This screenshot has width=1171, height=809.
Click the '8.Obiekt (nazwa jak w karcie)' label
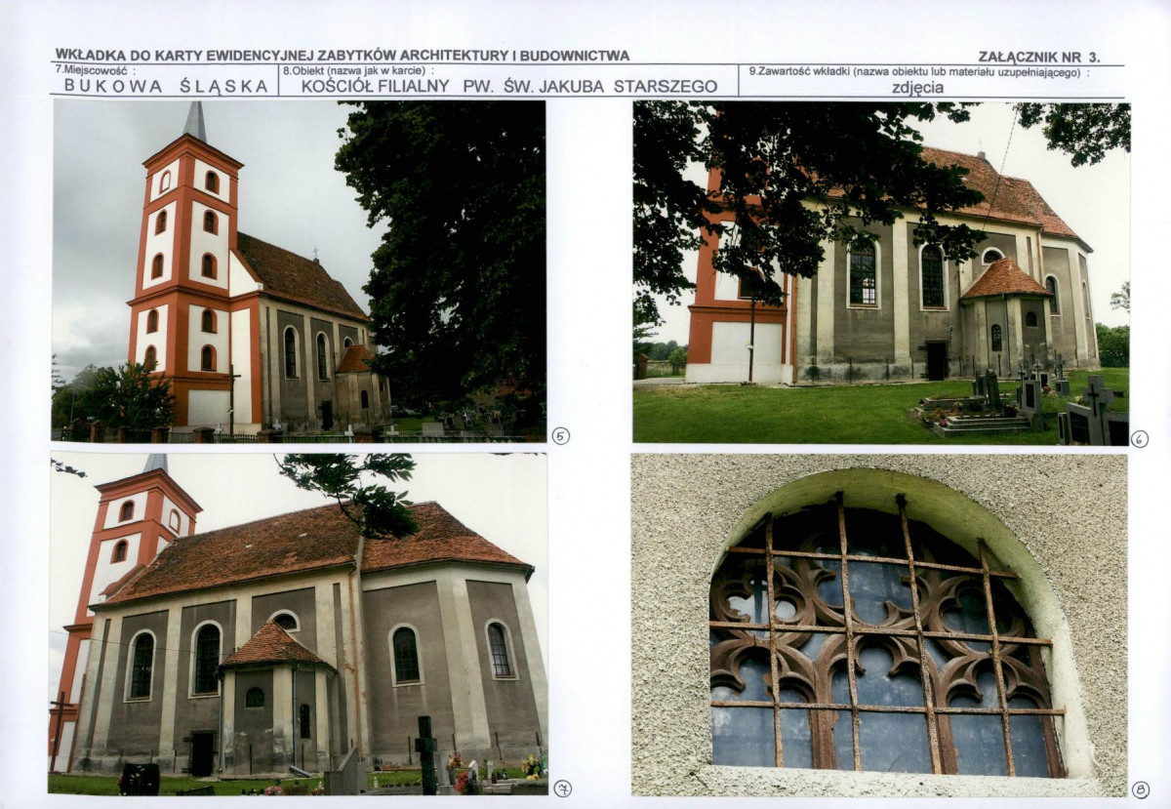click(357, 71)
